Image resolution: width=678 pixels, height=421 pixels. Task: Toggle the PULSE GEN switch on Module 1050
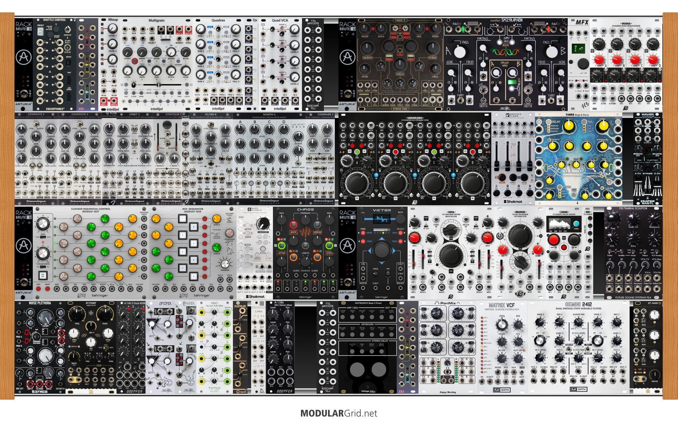217,234
